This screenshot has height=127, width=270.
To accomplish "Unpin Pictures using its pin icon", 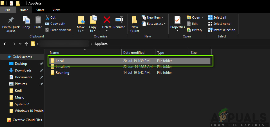I will point(41,84).
